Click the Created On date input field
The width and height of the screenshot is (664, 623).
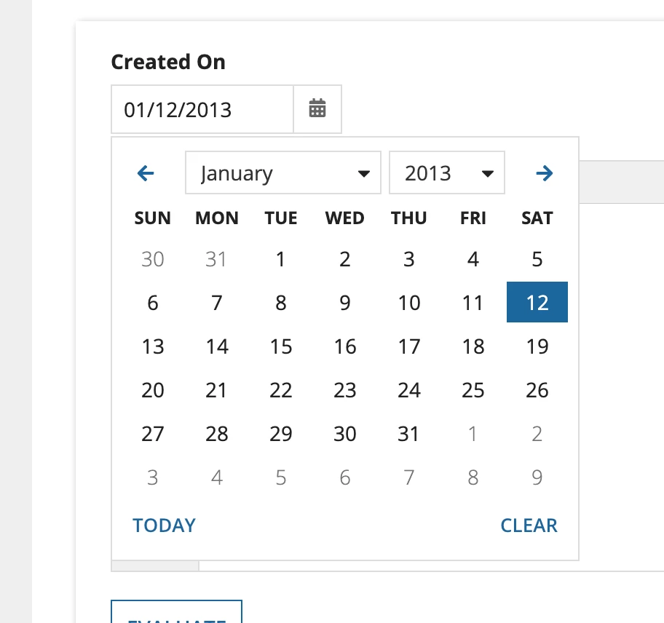coord(202,109)
